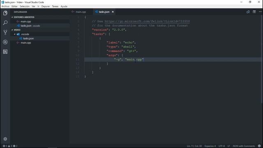Select the tasks.json editor tab
The width and height of the screenshot is (263, 148).
click(104, 12)
